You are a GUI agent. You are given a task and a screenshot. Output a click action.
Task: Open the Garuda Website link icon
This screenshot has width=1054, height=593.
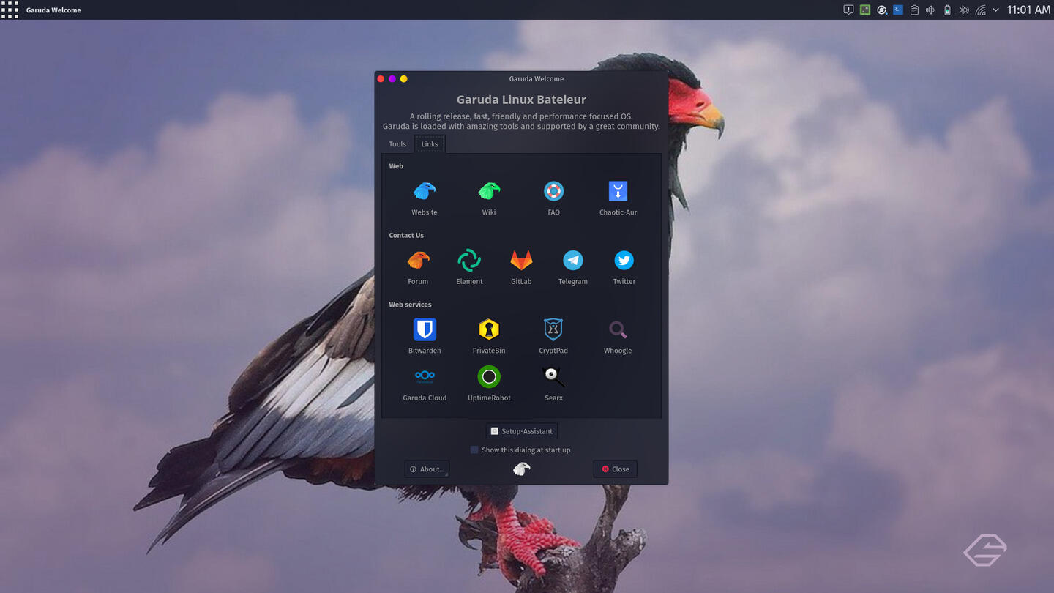[x=425, y=191]
